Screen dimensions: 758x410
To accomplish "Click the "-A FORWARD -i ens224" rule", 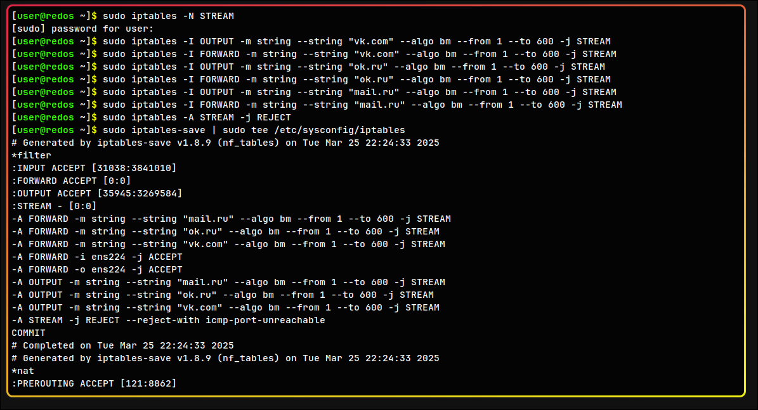I will [96, 257].
